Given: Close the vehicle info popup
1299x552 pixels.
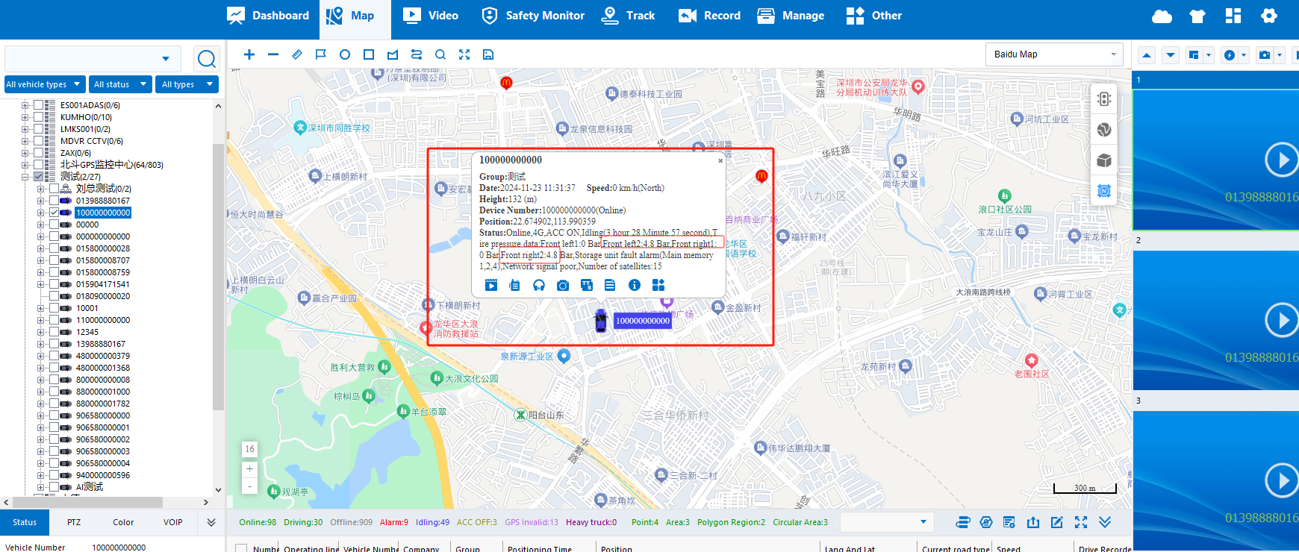Looking at the screenshot, I should click(720, 160).
